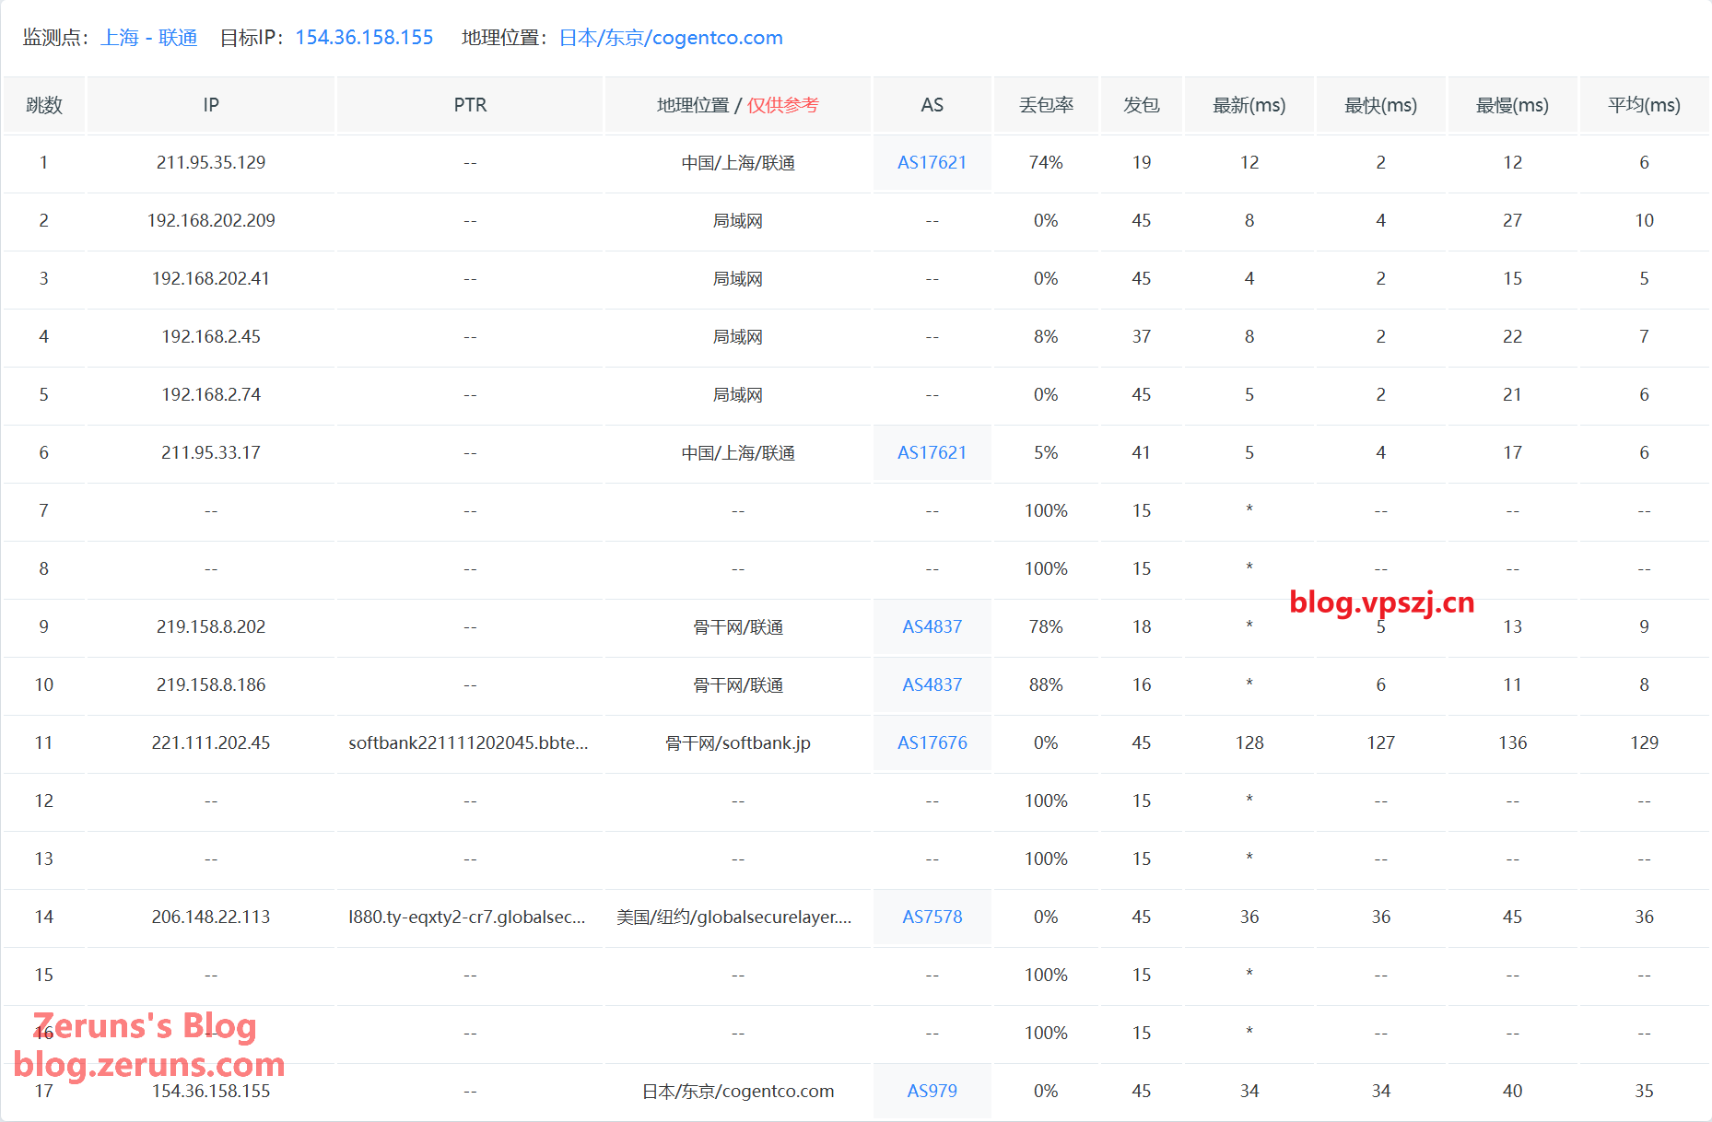Click the 美国/纽约/globalsecurelayer location cell
Viewport: 1712px width, 1122px height.
[x=734, y=917]
